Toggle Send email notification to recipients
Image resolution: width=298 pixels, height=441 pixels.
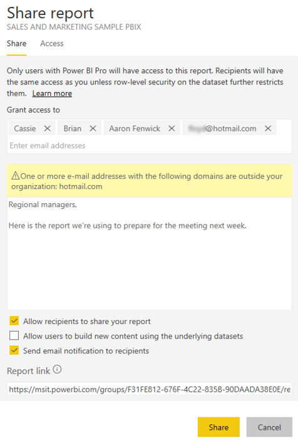(14, 350)
